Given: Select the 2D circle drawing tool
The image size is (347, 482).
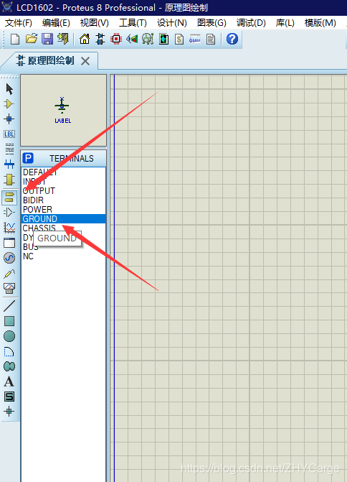Looking at the screenshot, I should 9,336.
